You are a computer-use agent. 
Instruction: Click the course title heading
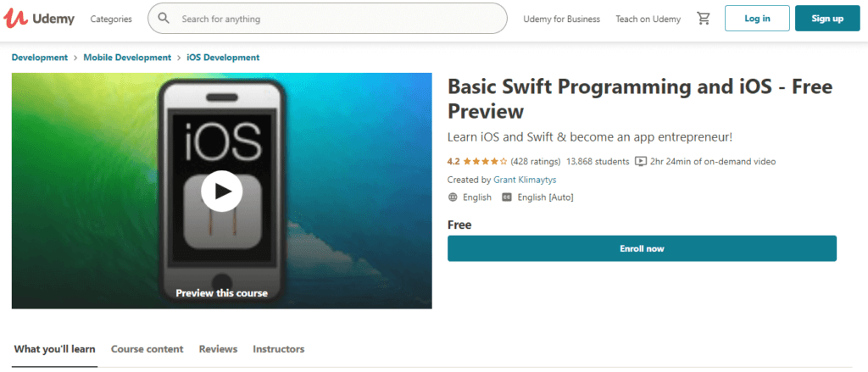pyautogui.click(x=640, y=99)
